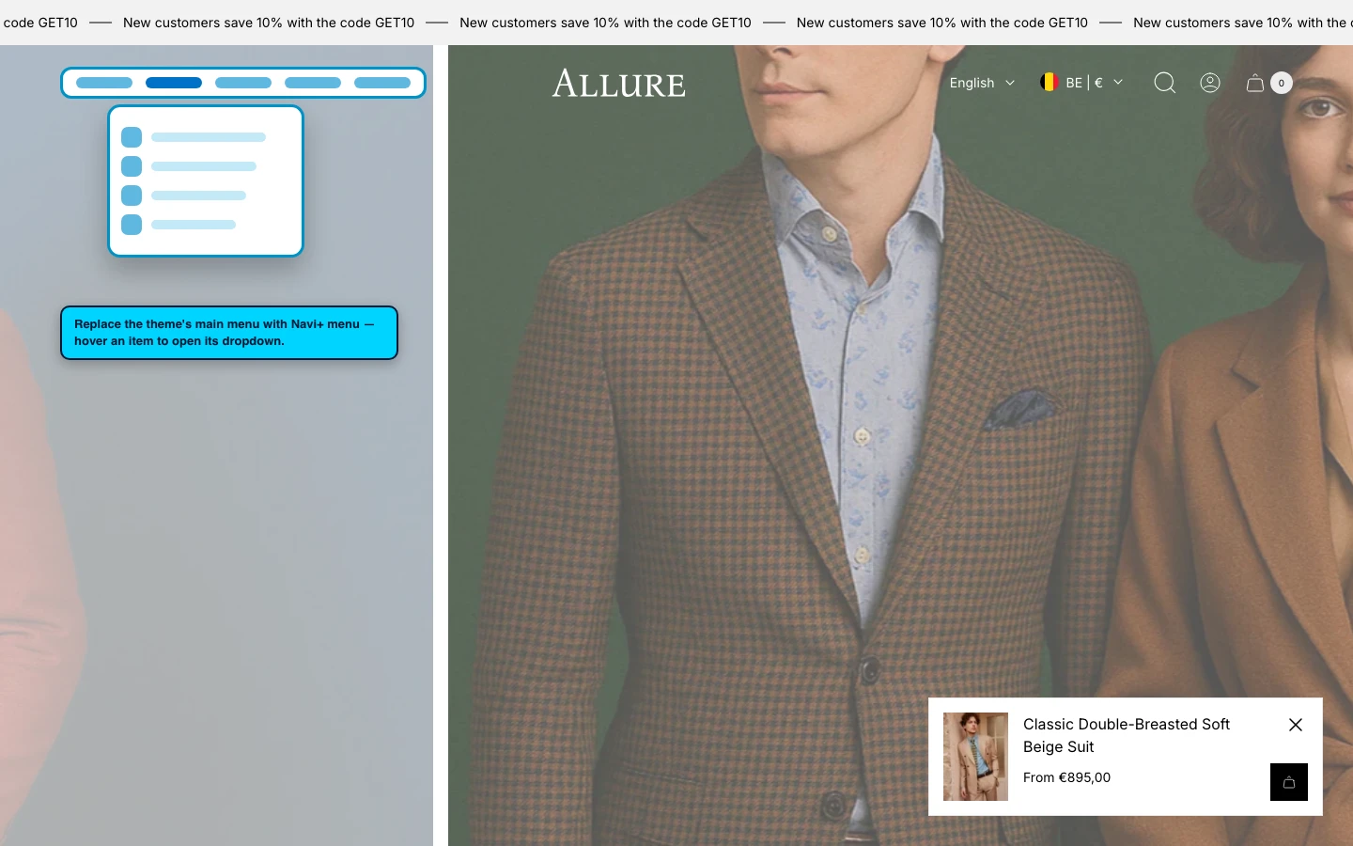The image size is (1353, 846).
Task: Add the Beige Suit to cart with the black bag button
Action: pos(1289,782)
